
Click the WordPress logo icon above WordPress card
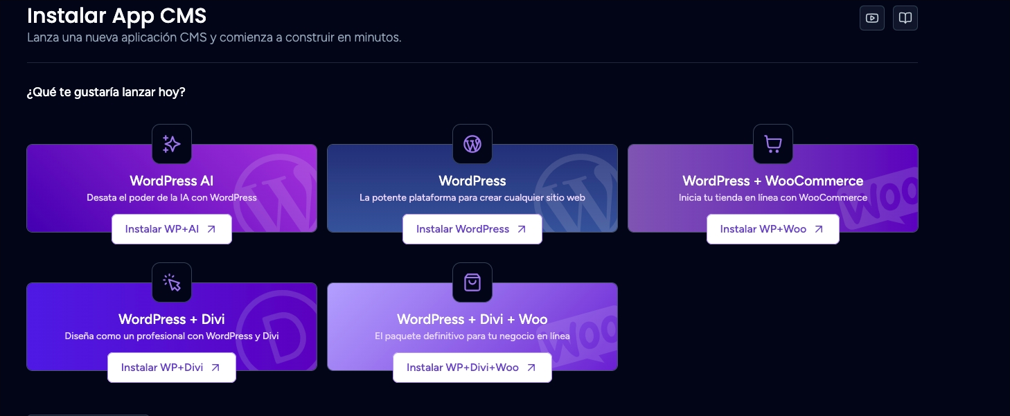472,144
